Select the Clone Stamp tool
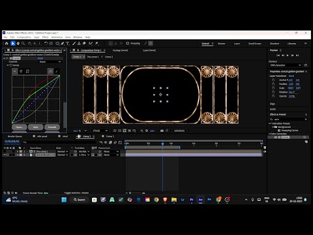The image size is (313, 235). [x=79, y=44]
